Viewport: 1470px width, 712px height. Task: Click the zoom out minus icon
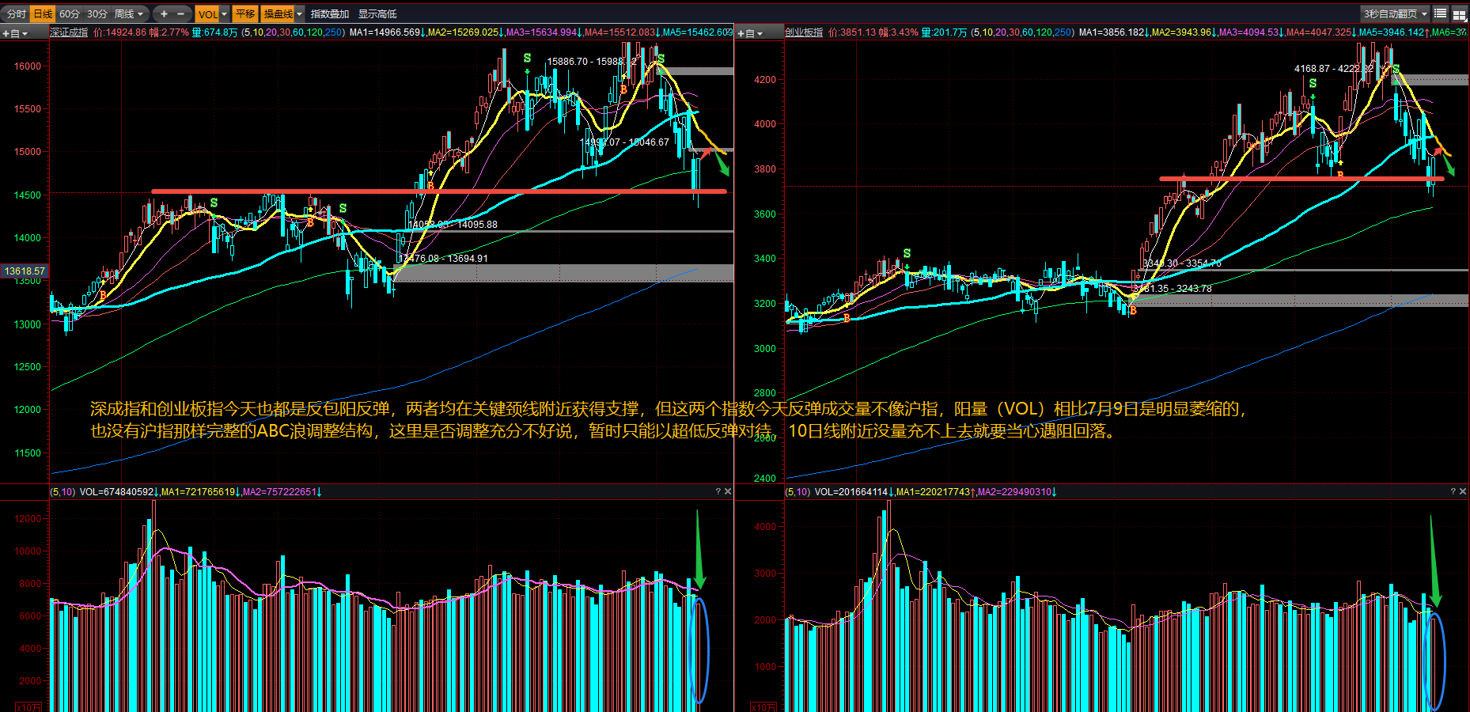pos(180,13)
